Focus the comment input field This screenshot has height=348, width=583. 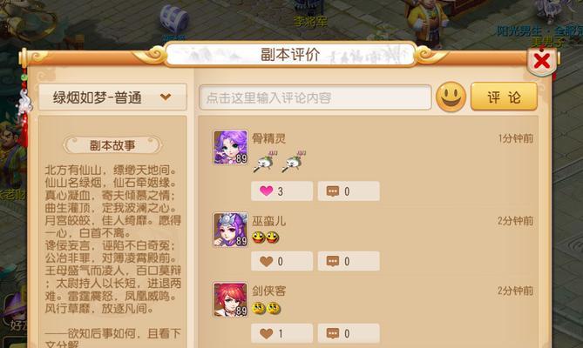[315, 97]
